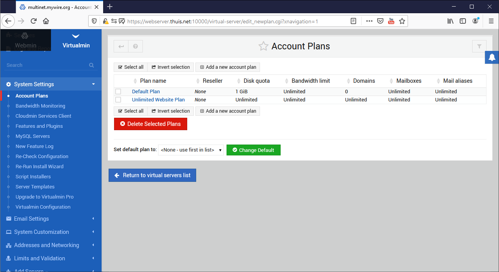Click the filter funnel icon
This screenshot has width=499, height=272.
point(479,46)
